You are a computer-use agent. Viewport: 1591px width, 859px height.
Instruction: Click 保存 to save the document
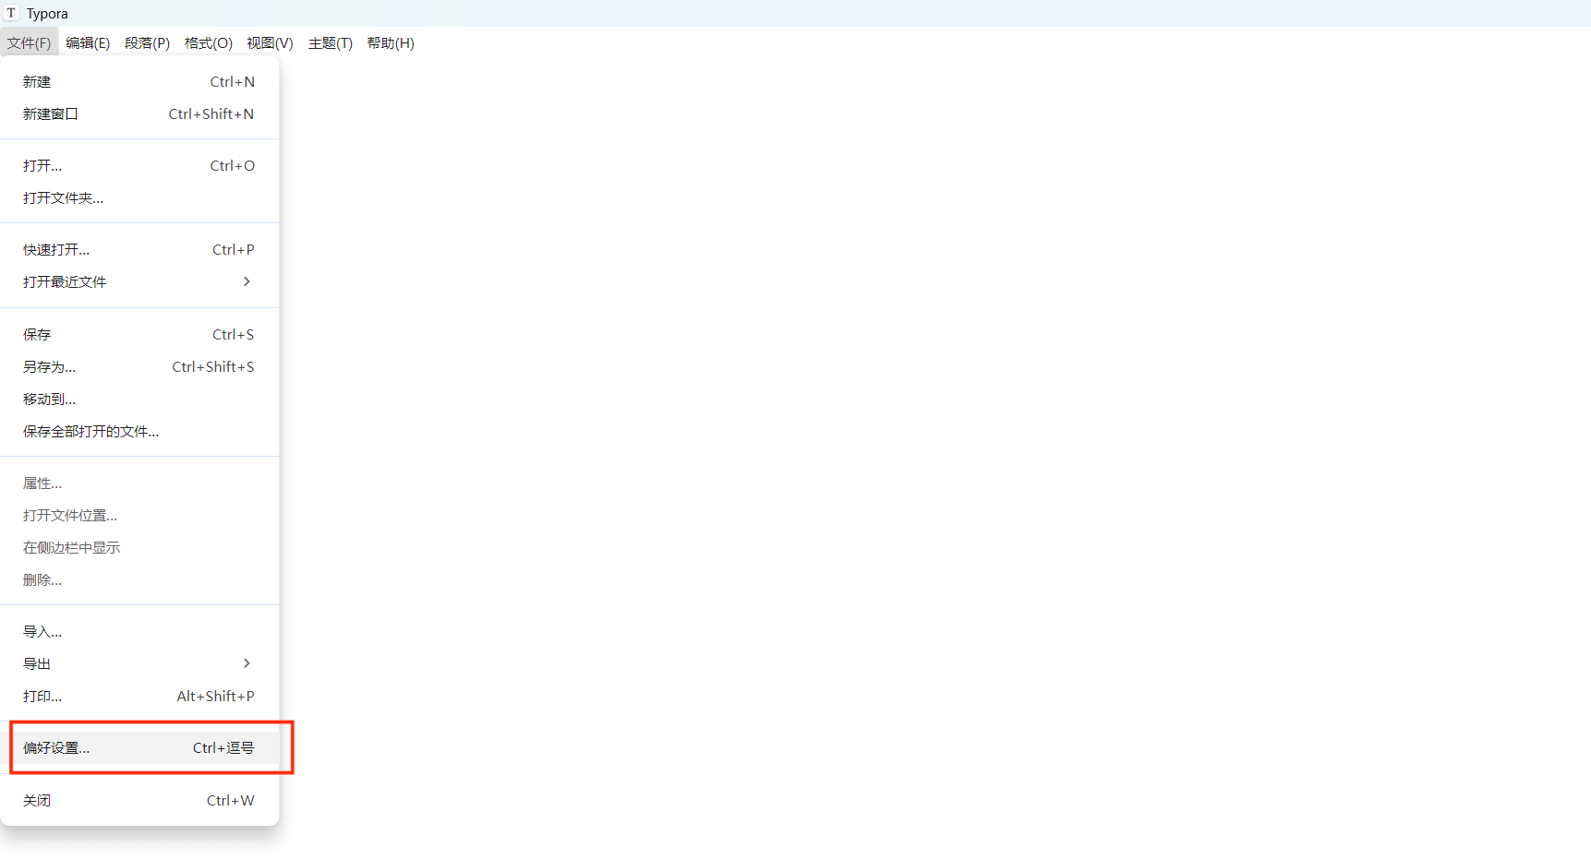tap(37, 335)
